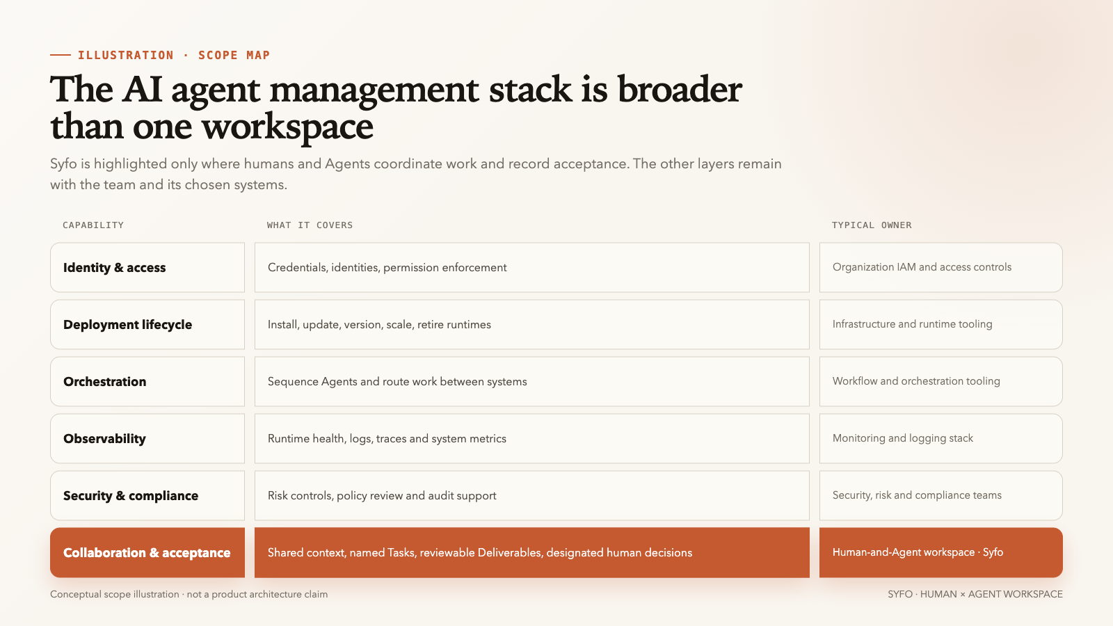
Task: Click the 'WHAT IT COVERS' column header
Action: (310, 225)
